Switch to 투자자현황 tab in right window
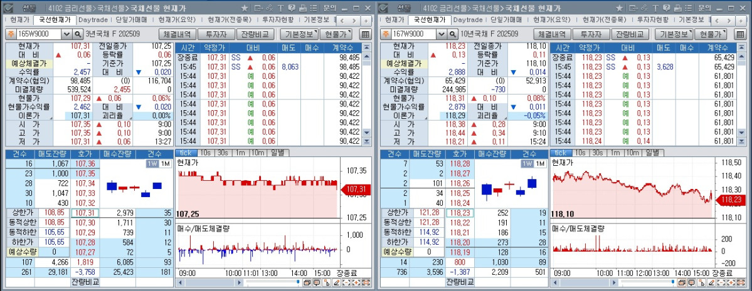The width and height of the screenshot is (752, 291). (654, 19)
